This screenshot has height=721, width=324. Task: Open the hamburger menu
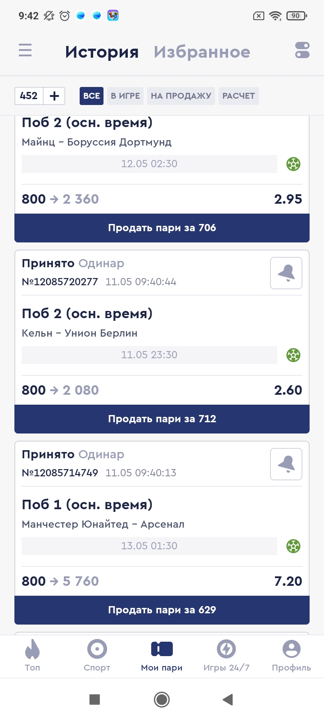click(x=25, y=50)
